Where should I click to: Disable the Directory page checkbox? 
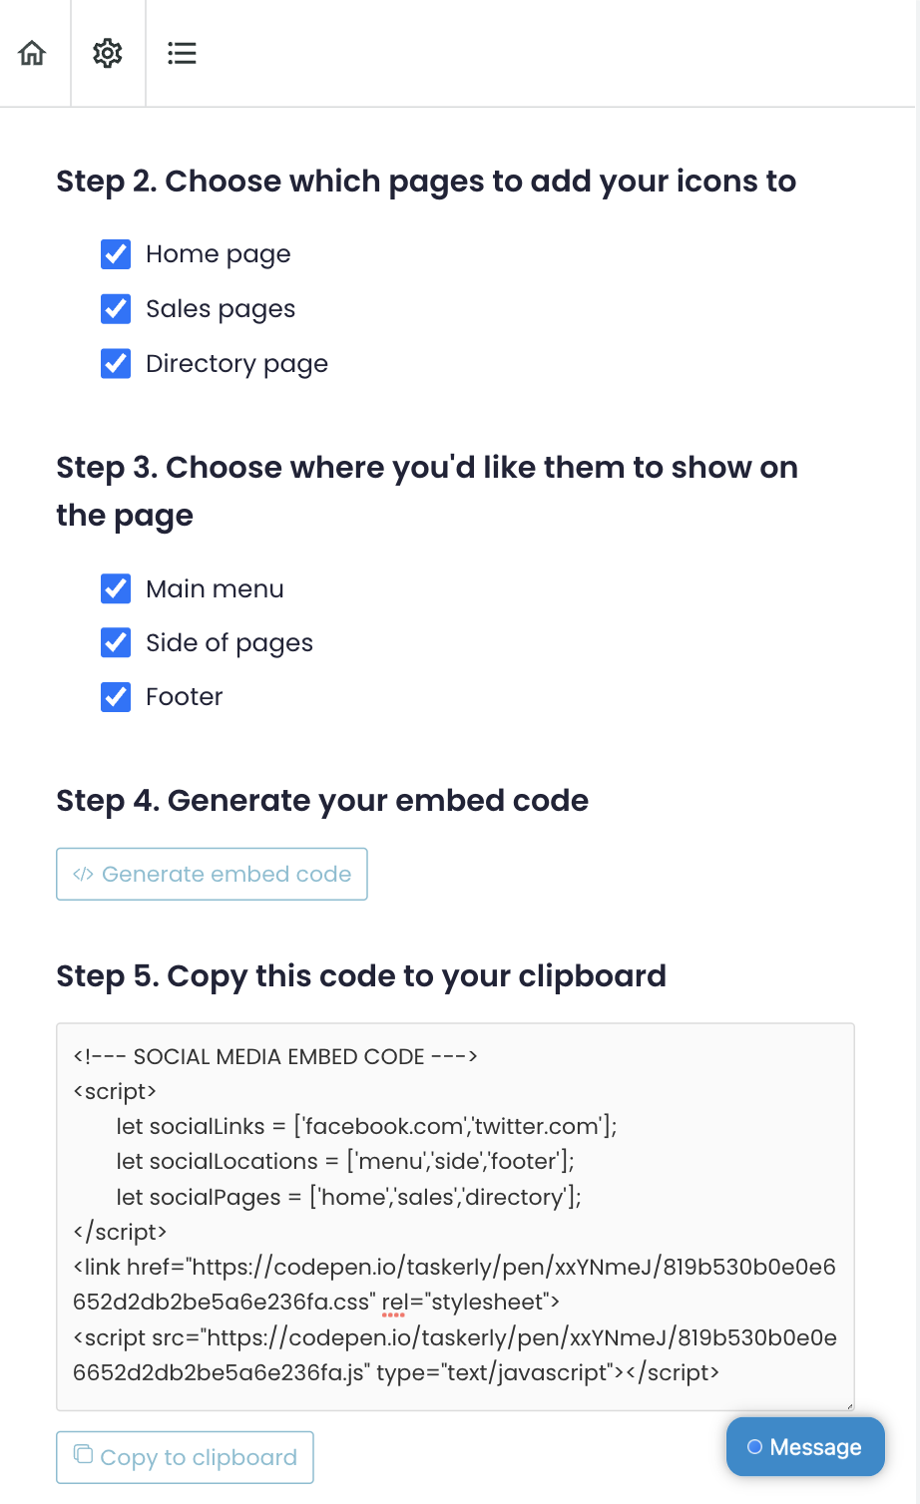tap(116, 364)
